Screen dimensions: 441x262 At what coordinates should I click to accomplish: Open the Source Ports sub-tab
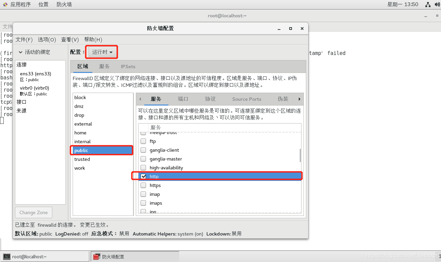click(247, 99)
